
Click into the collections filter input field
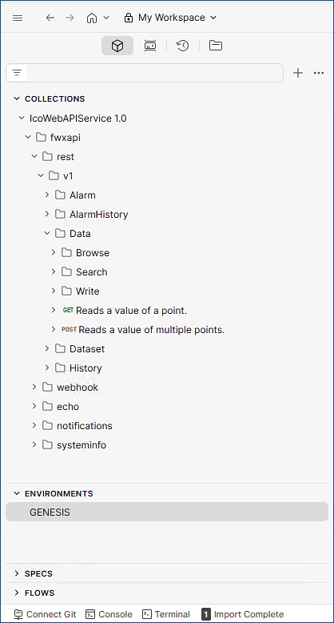(155, 73)
